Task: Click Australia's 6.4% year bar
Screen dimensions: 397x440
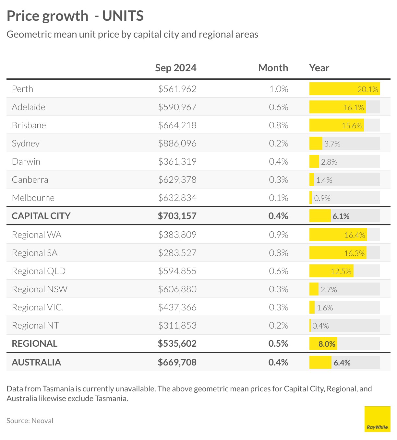Action: (320, 363)
